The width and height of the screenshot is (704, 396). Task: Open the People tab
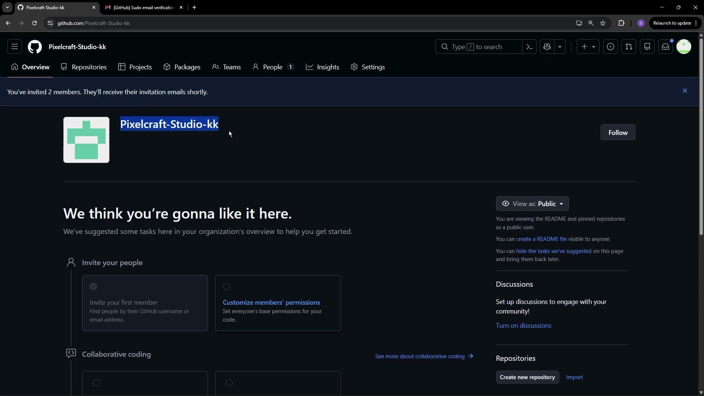[273, 67]
